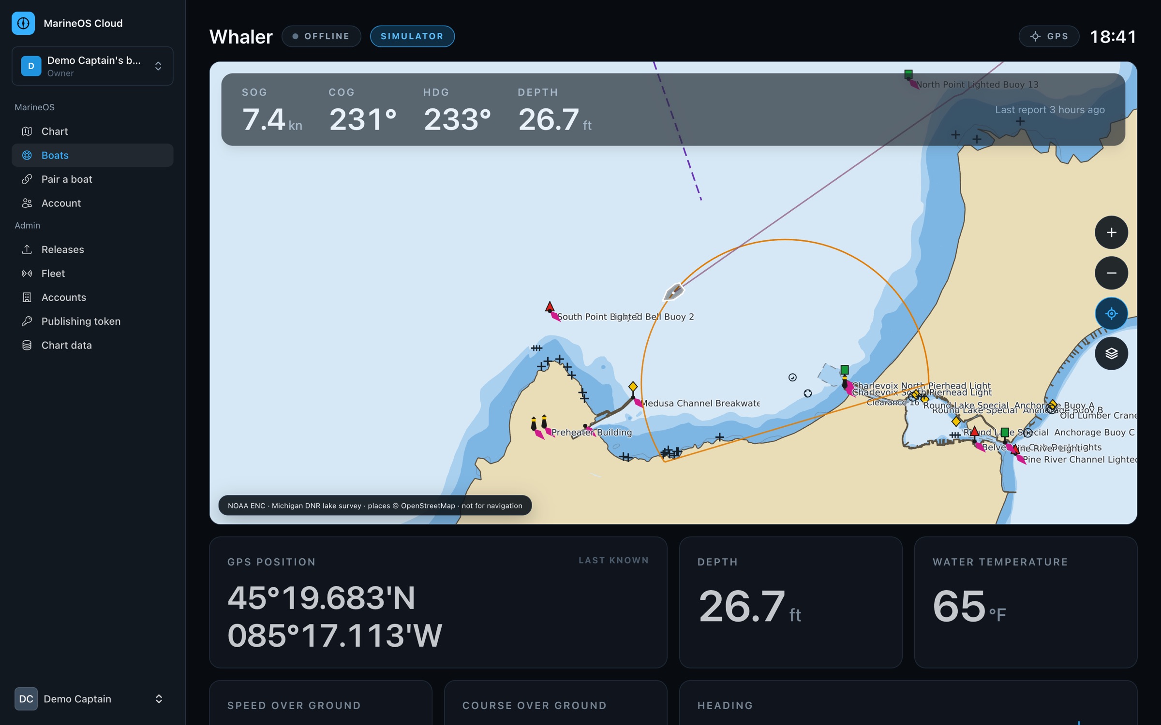The height and width of the screenshot is (725, 1161).
Task: Expand the Demo Captain's boat switcher
Action: click(92, 66)
